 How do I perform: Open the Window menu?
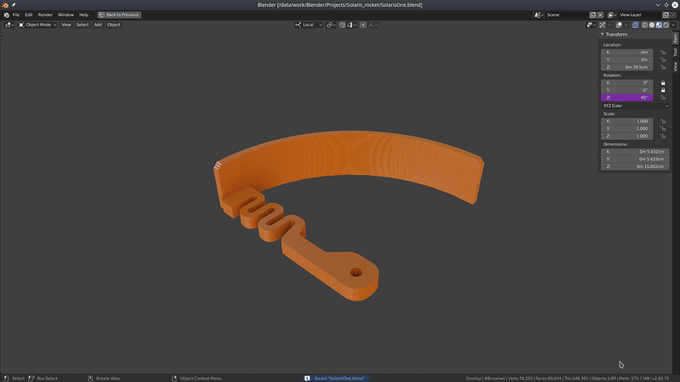pos(66,14)
